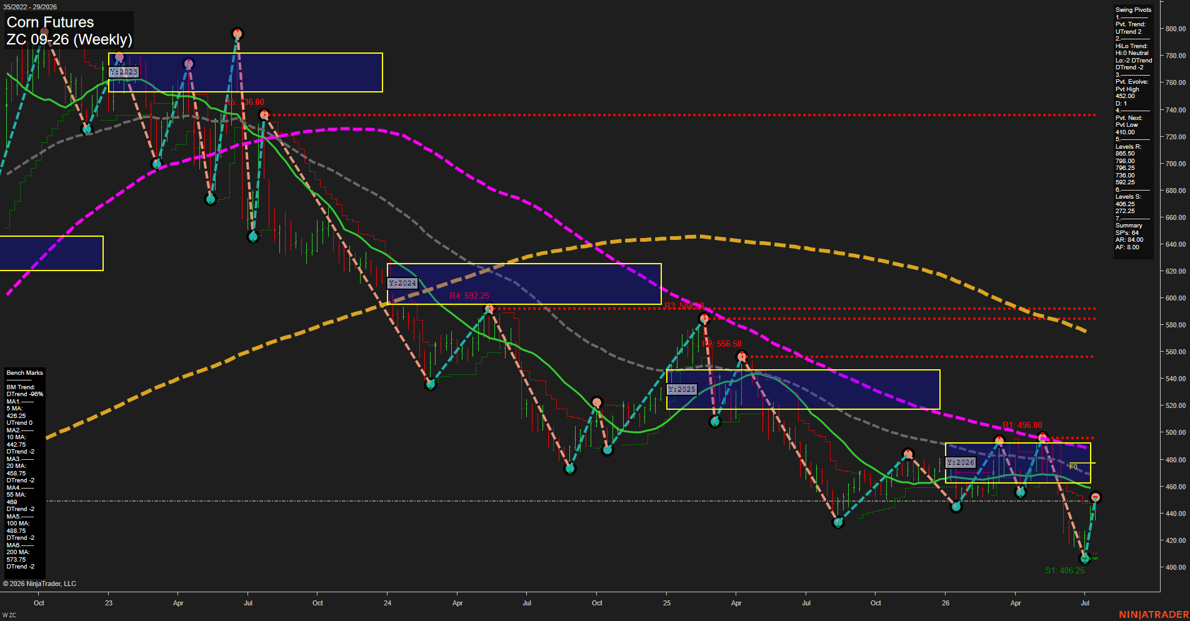1190x621 pixels.
Task: Click the Lo:-2 DTrend line in Swing Pivots
Action: pyautogui.click(x=1134, y=61)
